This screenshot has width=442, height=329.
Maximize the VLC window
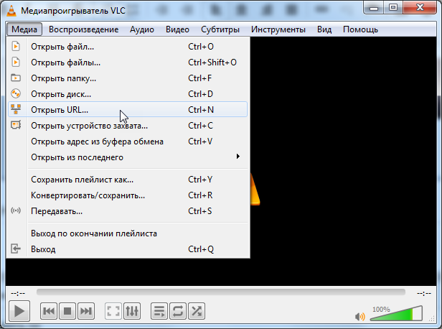pos(393,8)
